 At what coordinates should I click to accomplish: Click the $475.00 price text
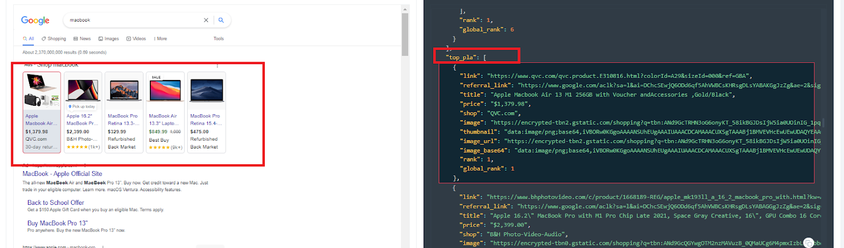199,132
